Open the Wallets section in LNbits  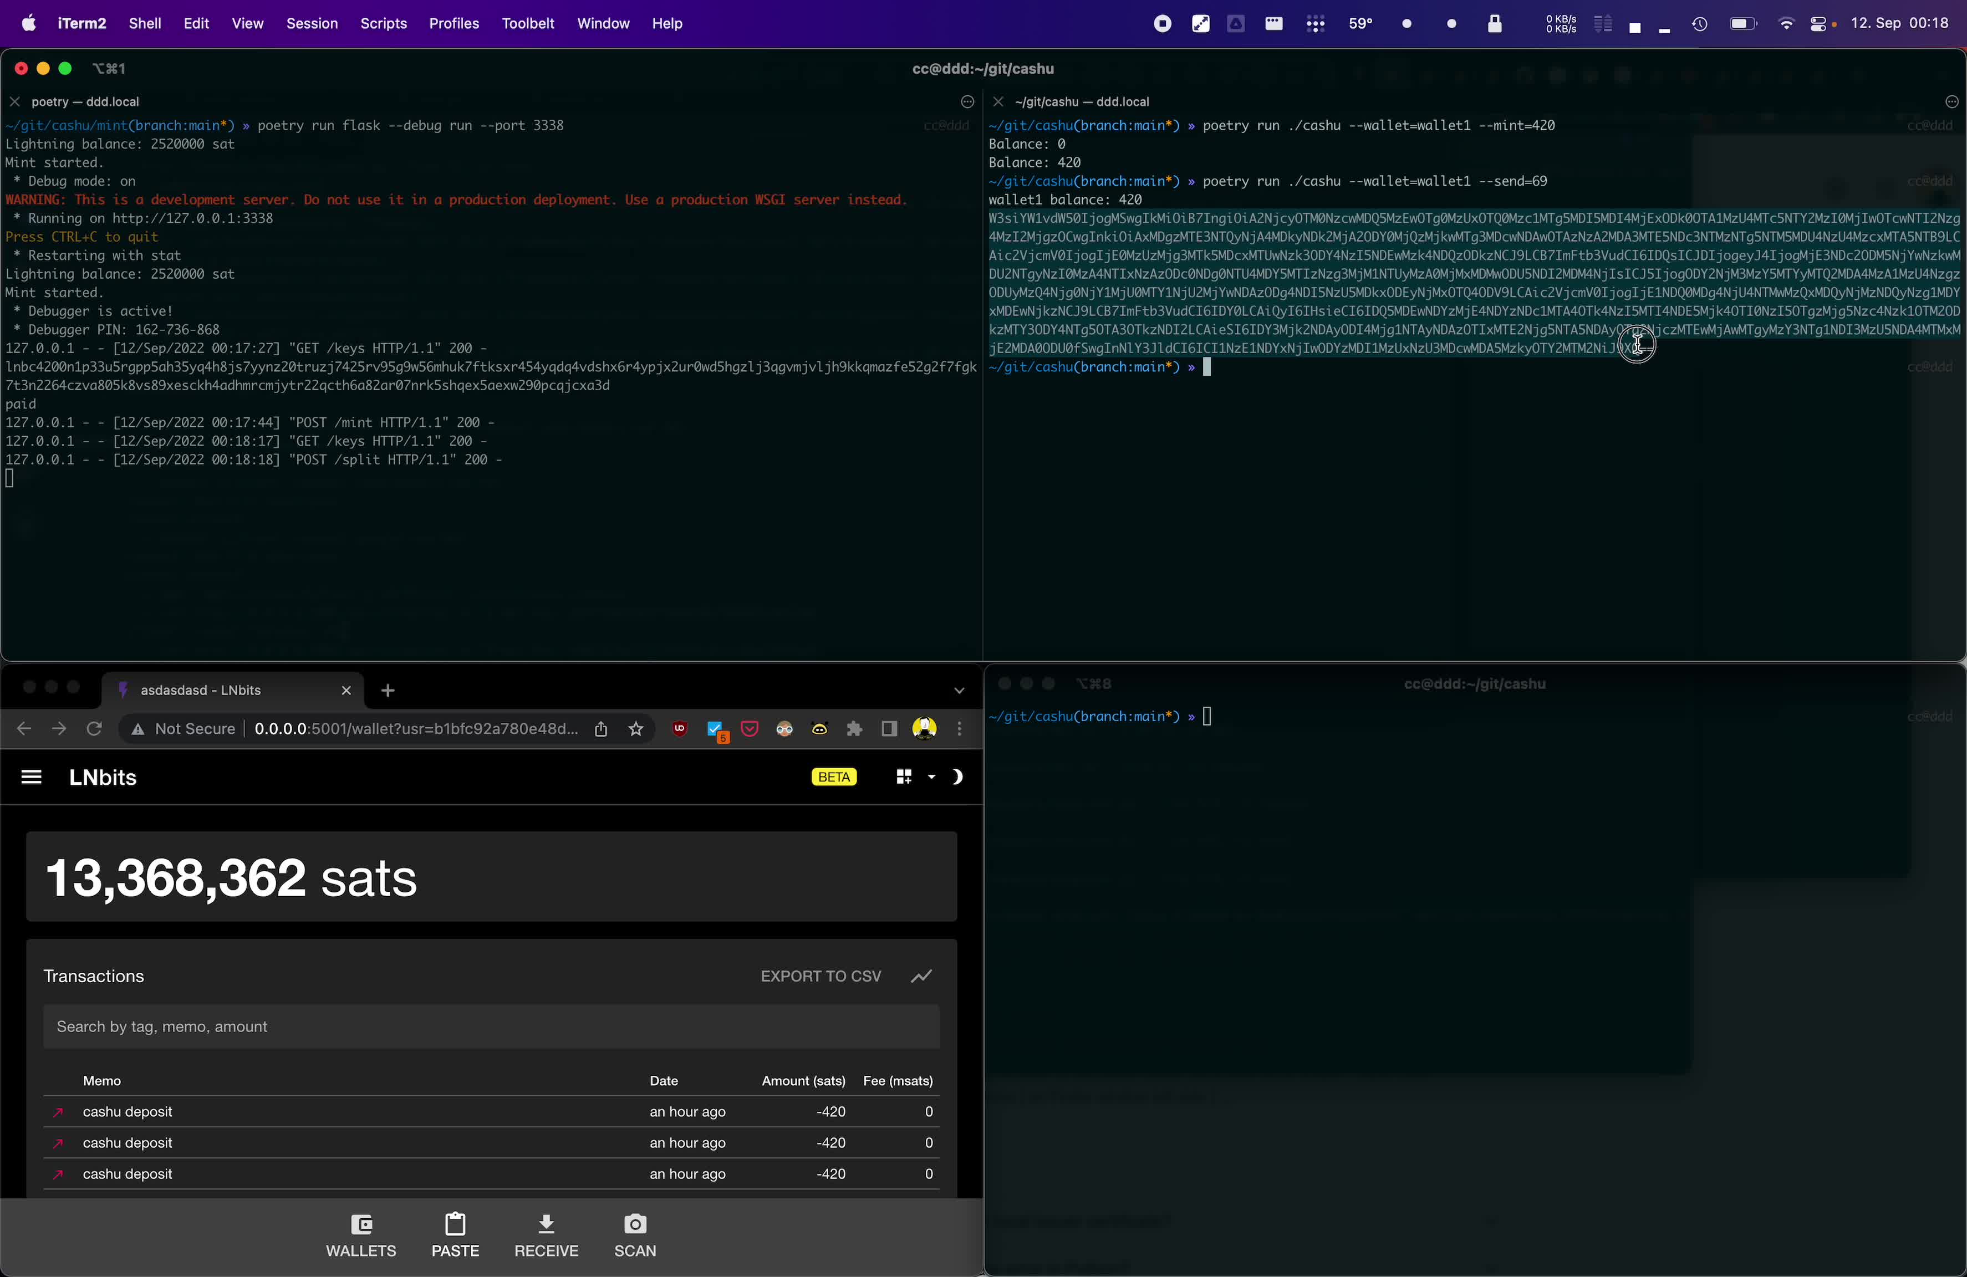pos(361,1235)
